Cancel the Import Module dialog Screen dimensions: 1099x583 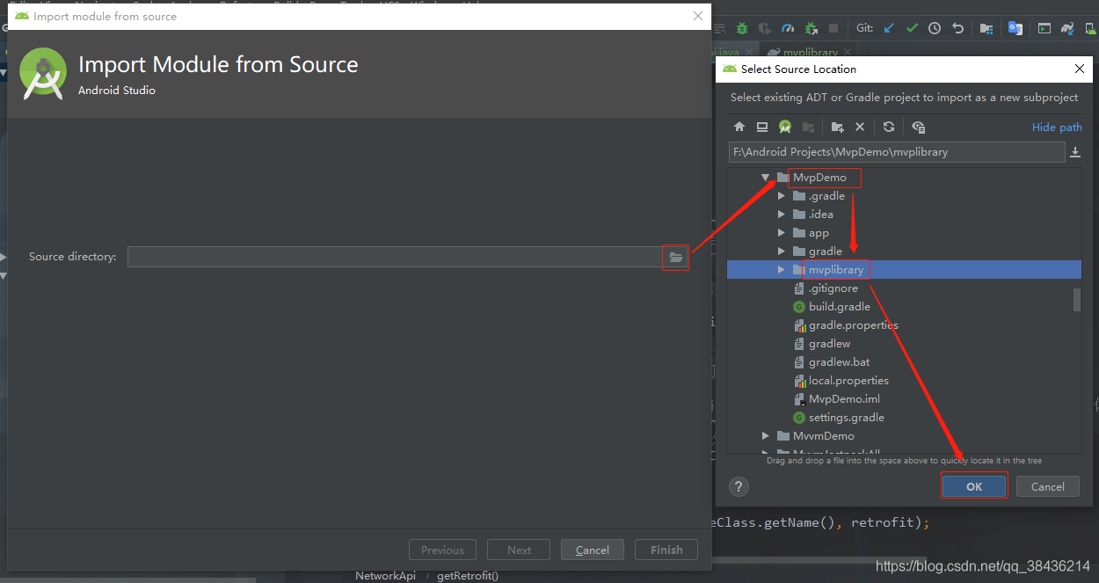pyautogui.click(x=592, y=550)
